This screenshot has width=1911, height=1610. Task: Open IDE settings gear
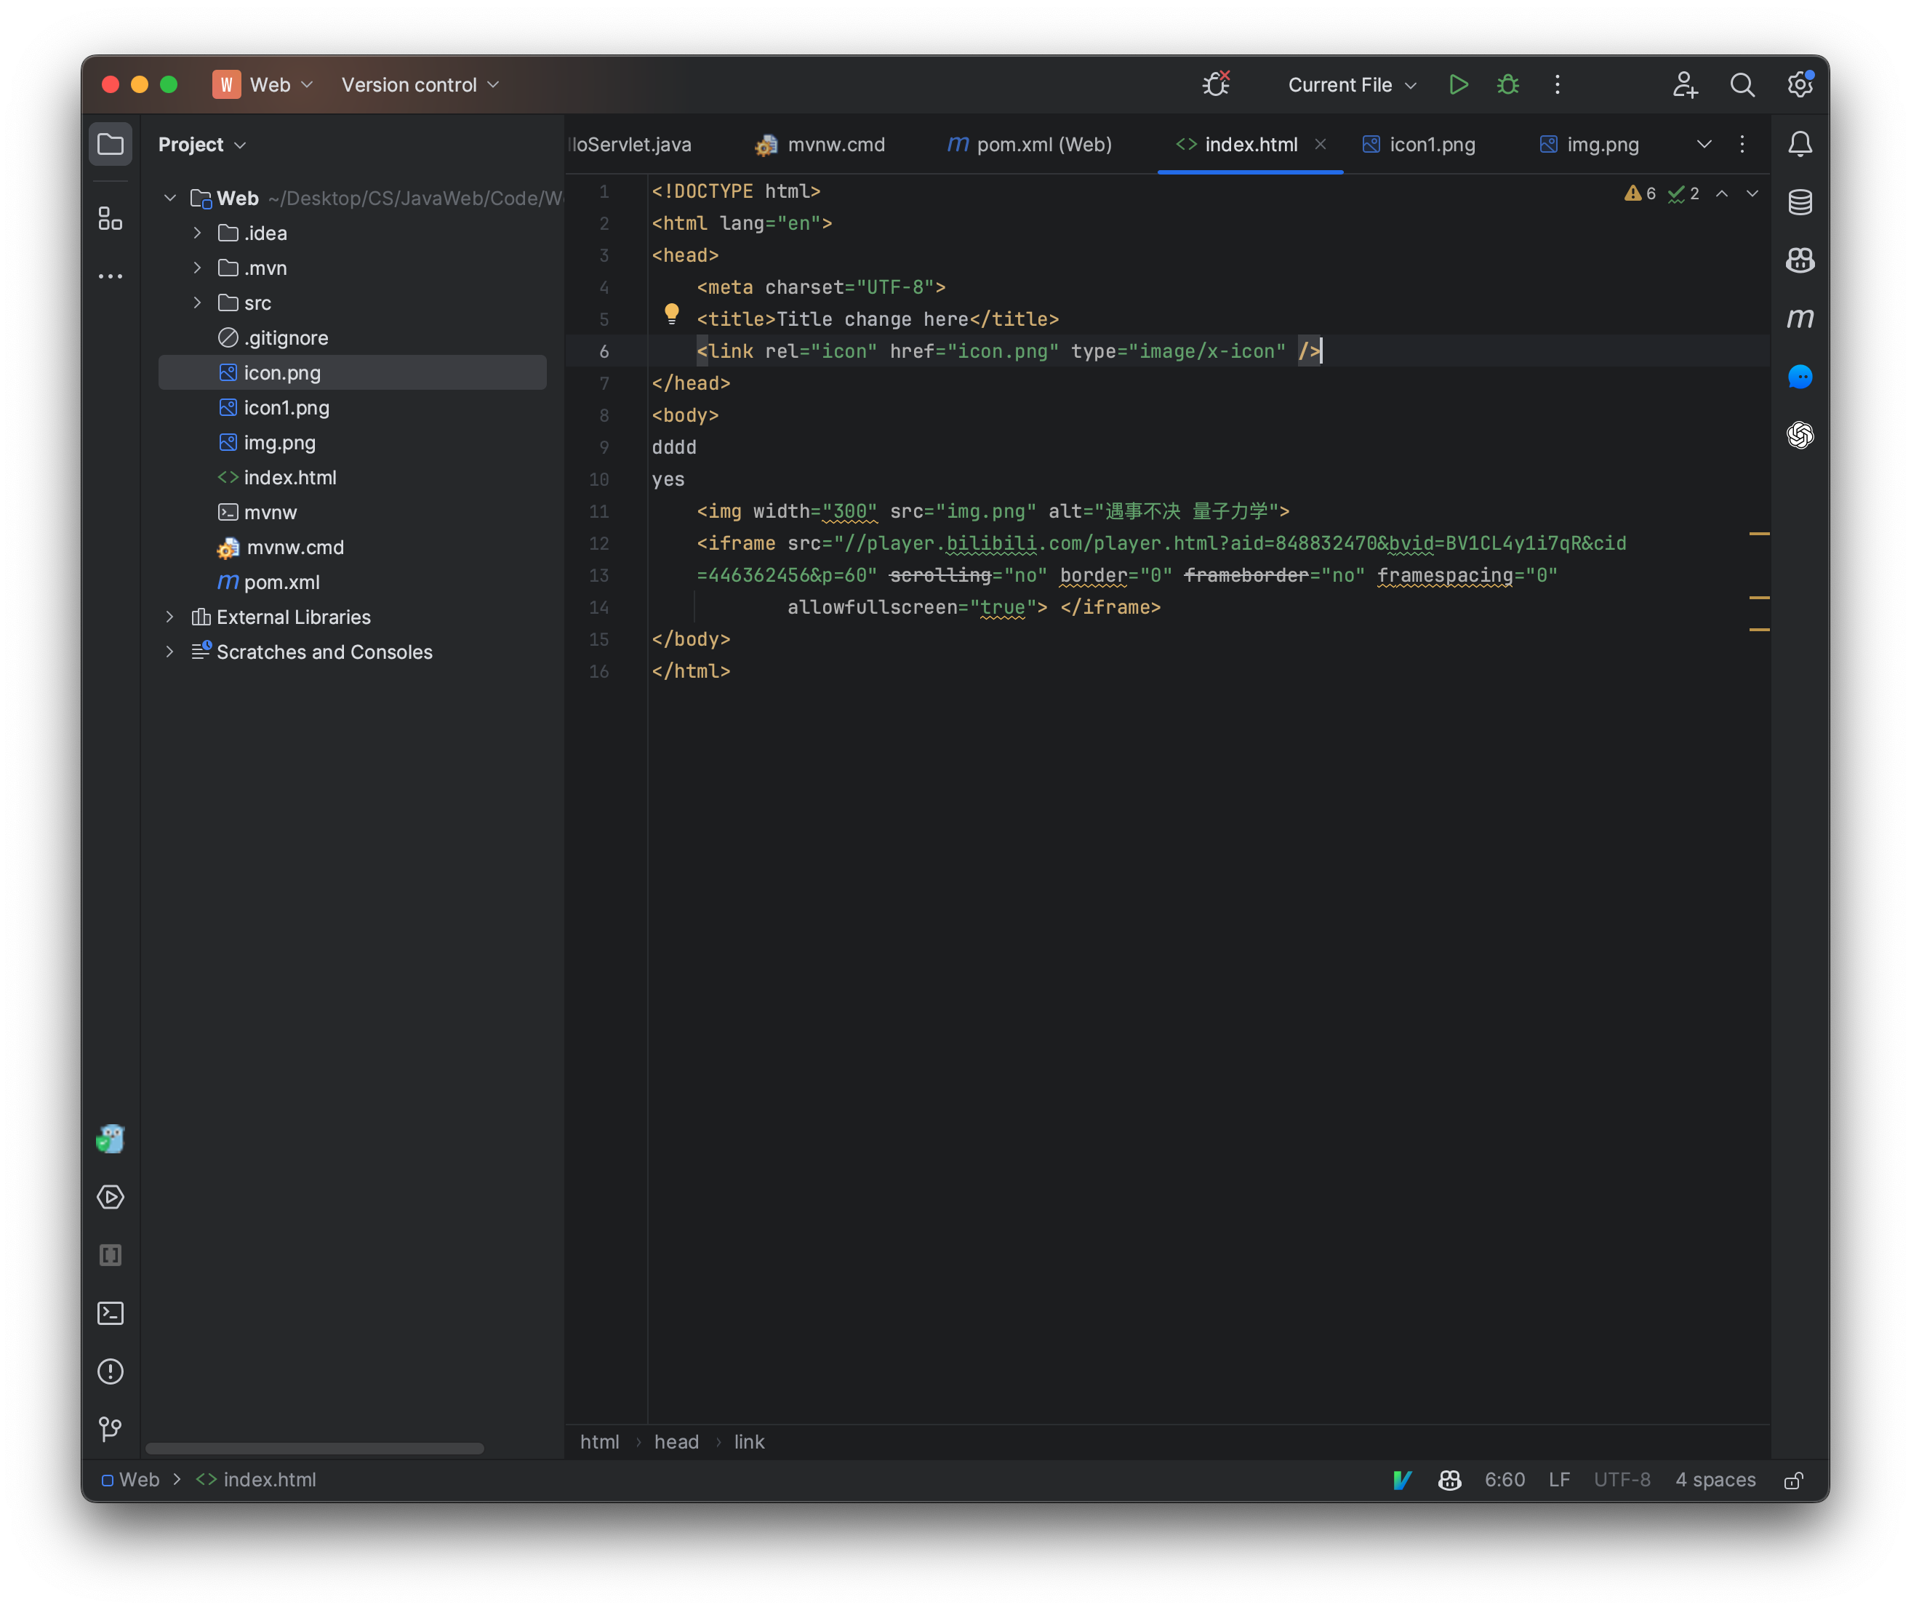click(x=1800, y=84)
